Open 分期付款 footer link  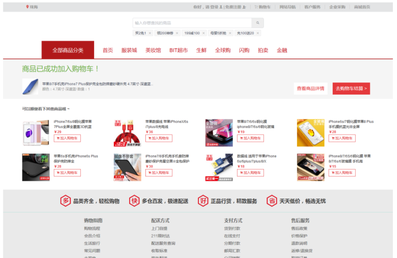point(232,243)
